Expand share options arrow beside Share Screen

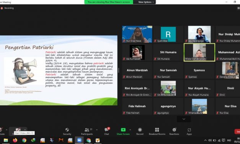(x=130, y=130)
